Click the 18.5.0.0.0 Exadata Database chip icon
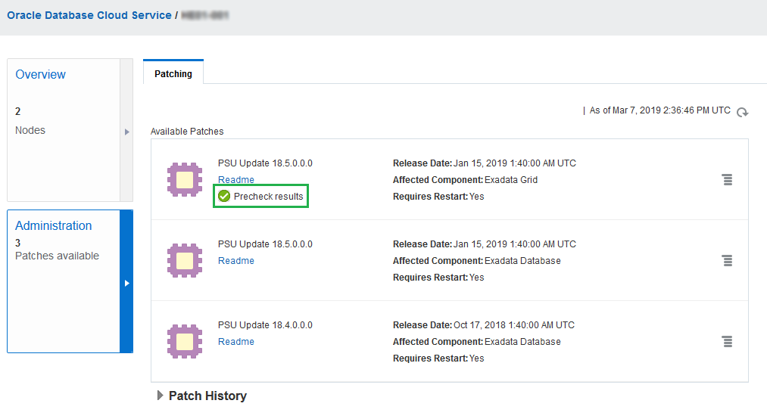This screenshot has height=419, width=767. point(184,260)
